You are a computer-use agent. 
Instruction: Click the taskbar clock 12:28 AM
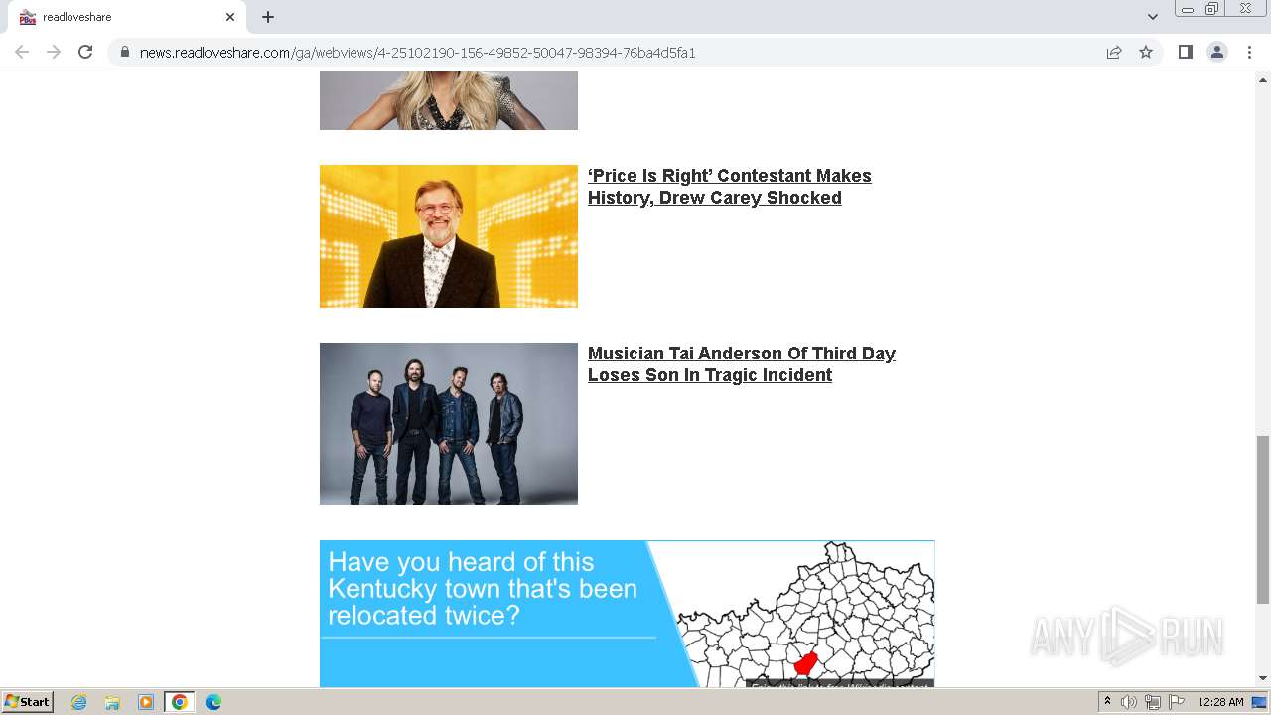[1220, 702]
